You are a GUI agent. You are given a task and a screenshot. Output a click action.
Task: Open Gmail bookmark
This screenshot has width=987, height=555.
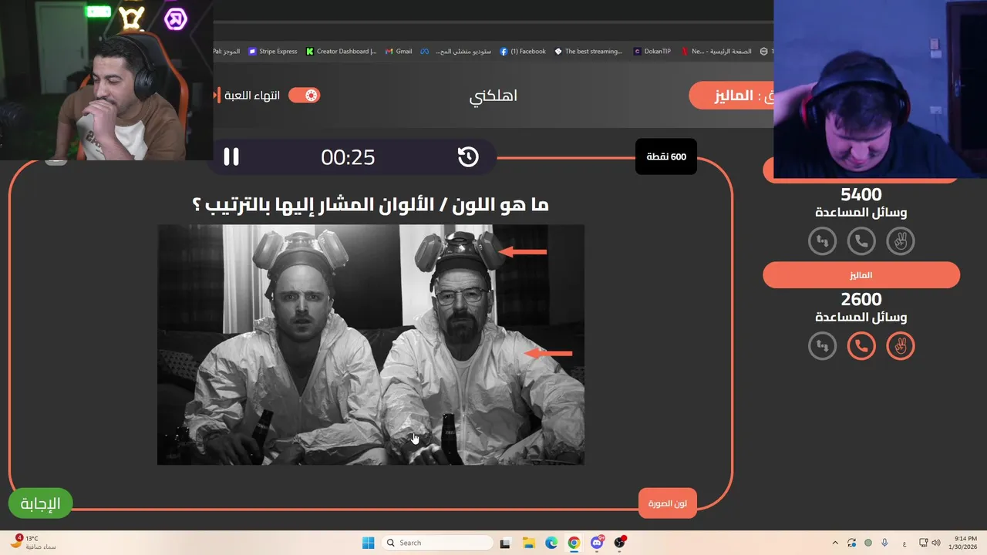(x=399, y=52)
